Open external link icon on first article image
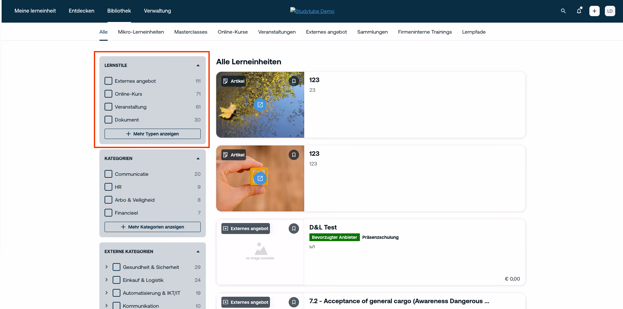Image resolution: width=623 pixels, height=309 pixels. pos(260,105)
